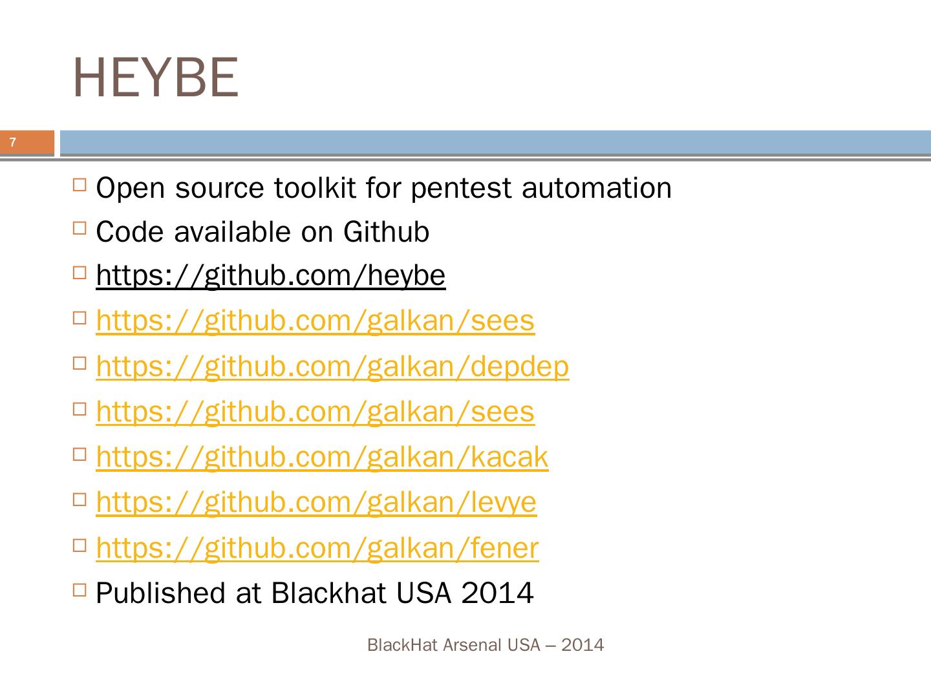Open the github.com/heybe link

[x=270, y=276]
